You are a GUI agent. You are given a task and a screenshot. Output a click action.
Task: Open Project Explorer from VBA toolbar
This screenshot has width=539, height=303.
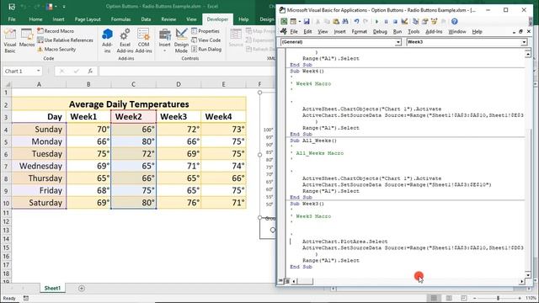coord(415,21)
